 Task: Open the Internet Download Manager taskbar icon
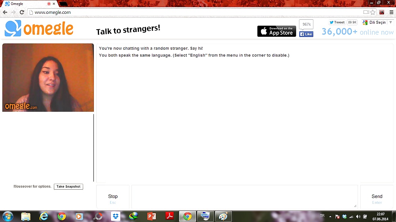[x=133, y=216]
